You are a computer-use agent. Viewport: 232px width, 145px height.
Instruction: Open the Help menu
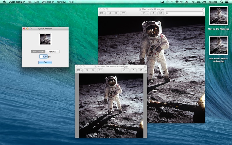point(71,2)
